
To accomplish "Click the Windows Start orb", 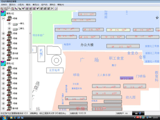I will point(4,117).
